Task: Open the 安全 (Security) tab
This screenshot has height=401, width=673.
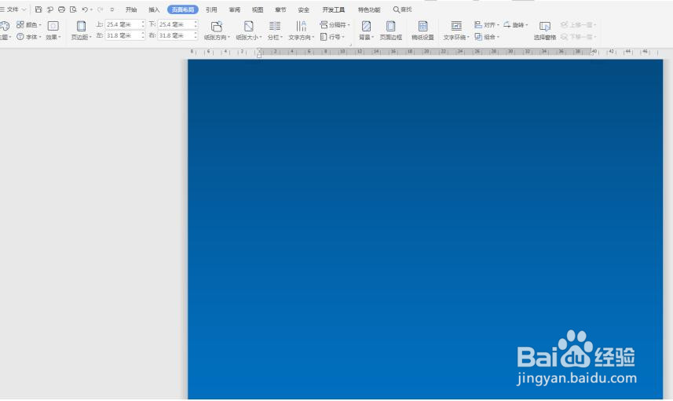Action: (303, 9)
